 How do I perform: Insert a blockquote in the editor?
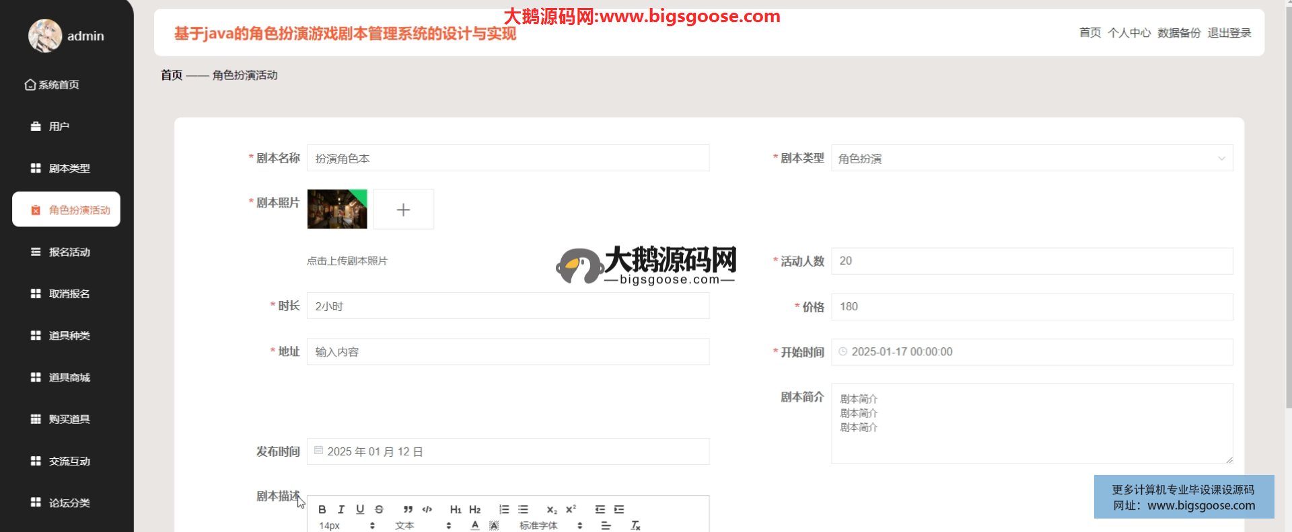pyautogui.click(x=408, y=509)
